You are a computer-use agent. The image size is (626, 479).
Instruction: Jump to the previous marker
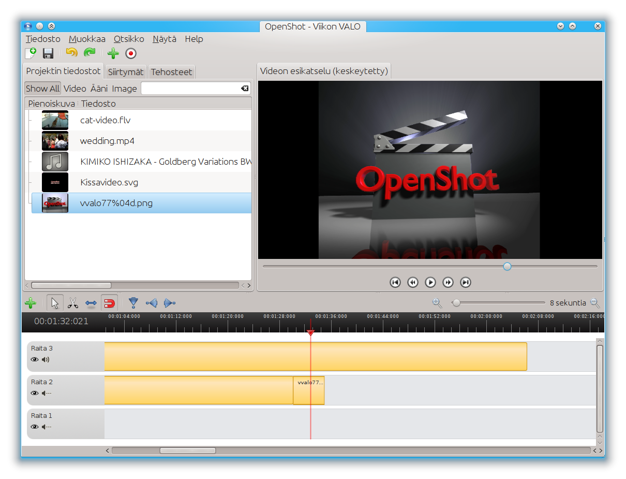click(151, 303)
